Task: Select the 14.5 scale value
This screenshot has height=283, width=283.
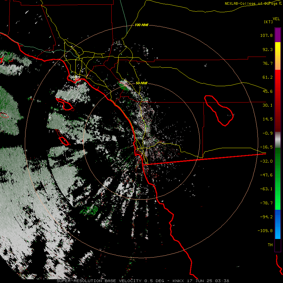Action: [x=268, y=119]
